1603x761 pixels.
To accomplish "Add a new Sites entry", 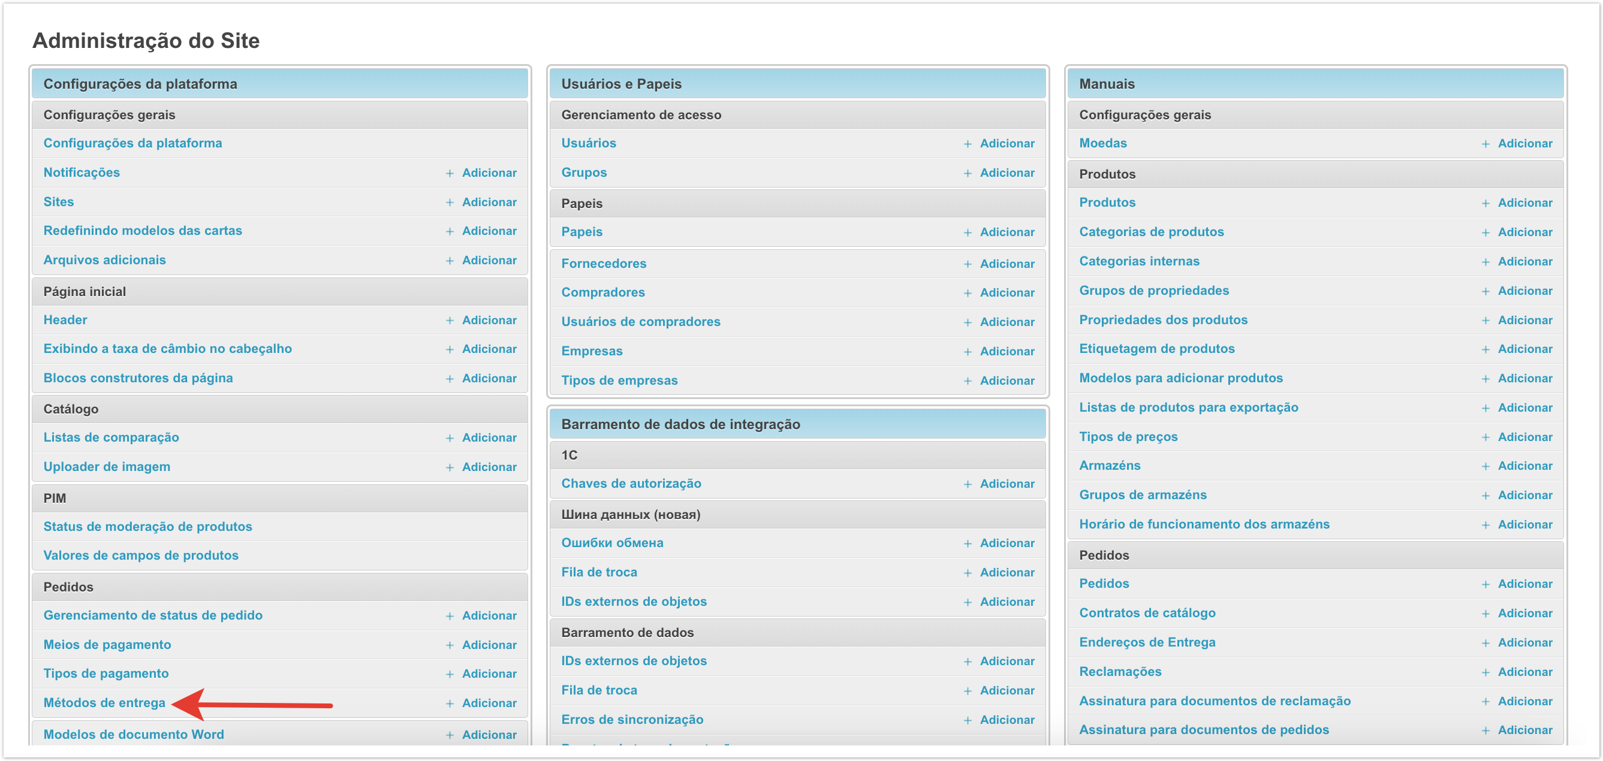I will click(489, 202).
